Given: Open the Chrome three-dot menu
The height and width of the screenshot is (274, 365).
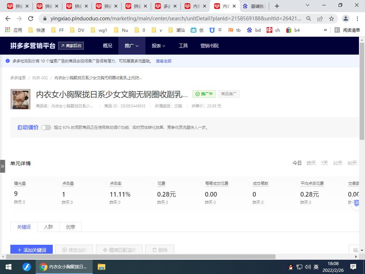Looking at the screenshot, I should coord(357,19).
